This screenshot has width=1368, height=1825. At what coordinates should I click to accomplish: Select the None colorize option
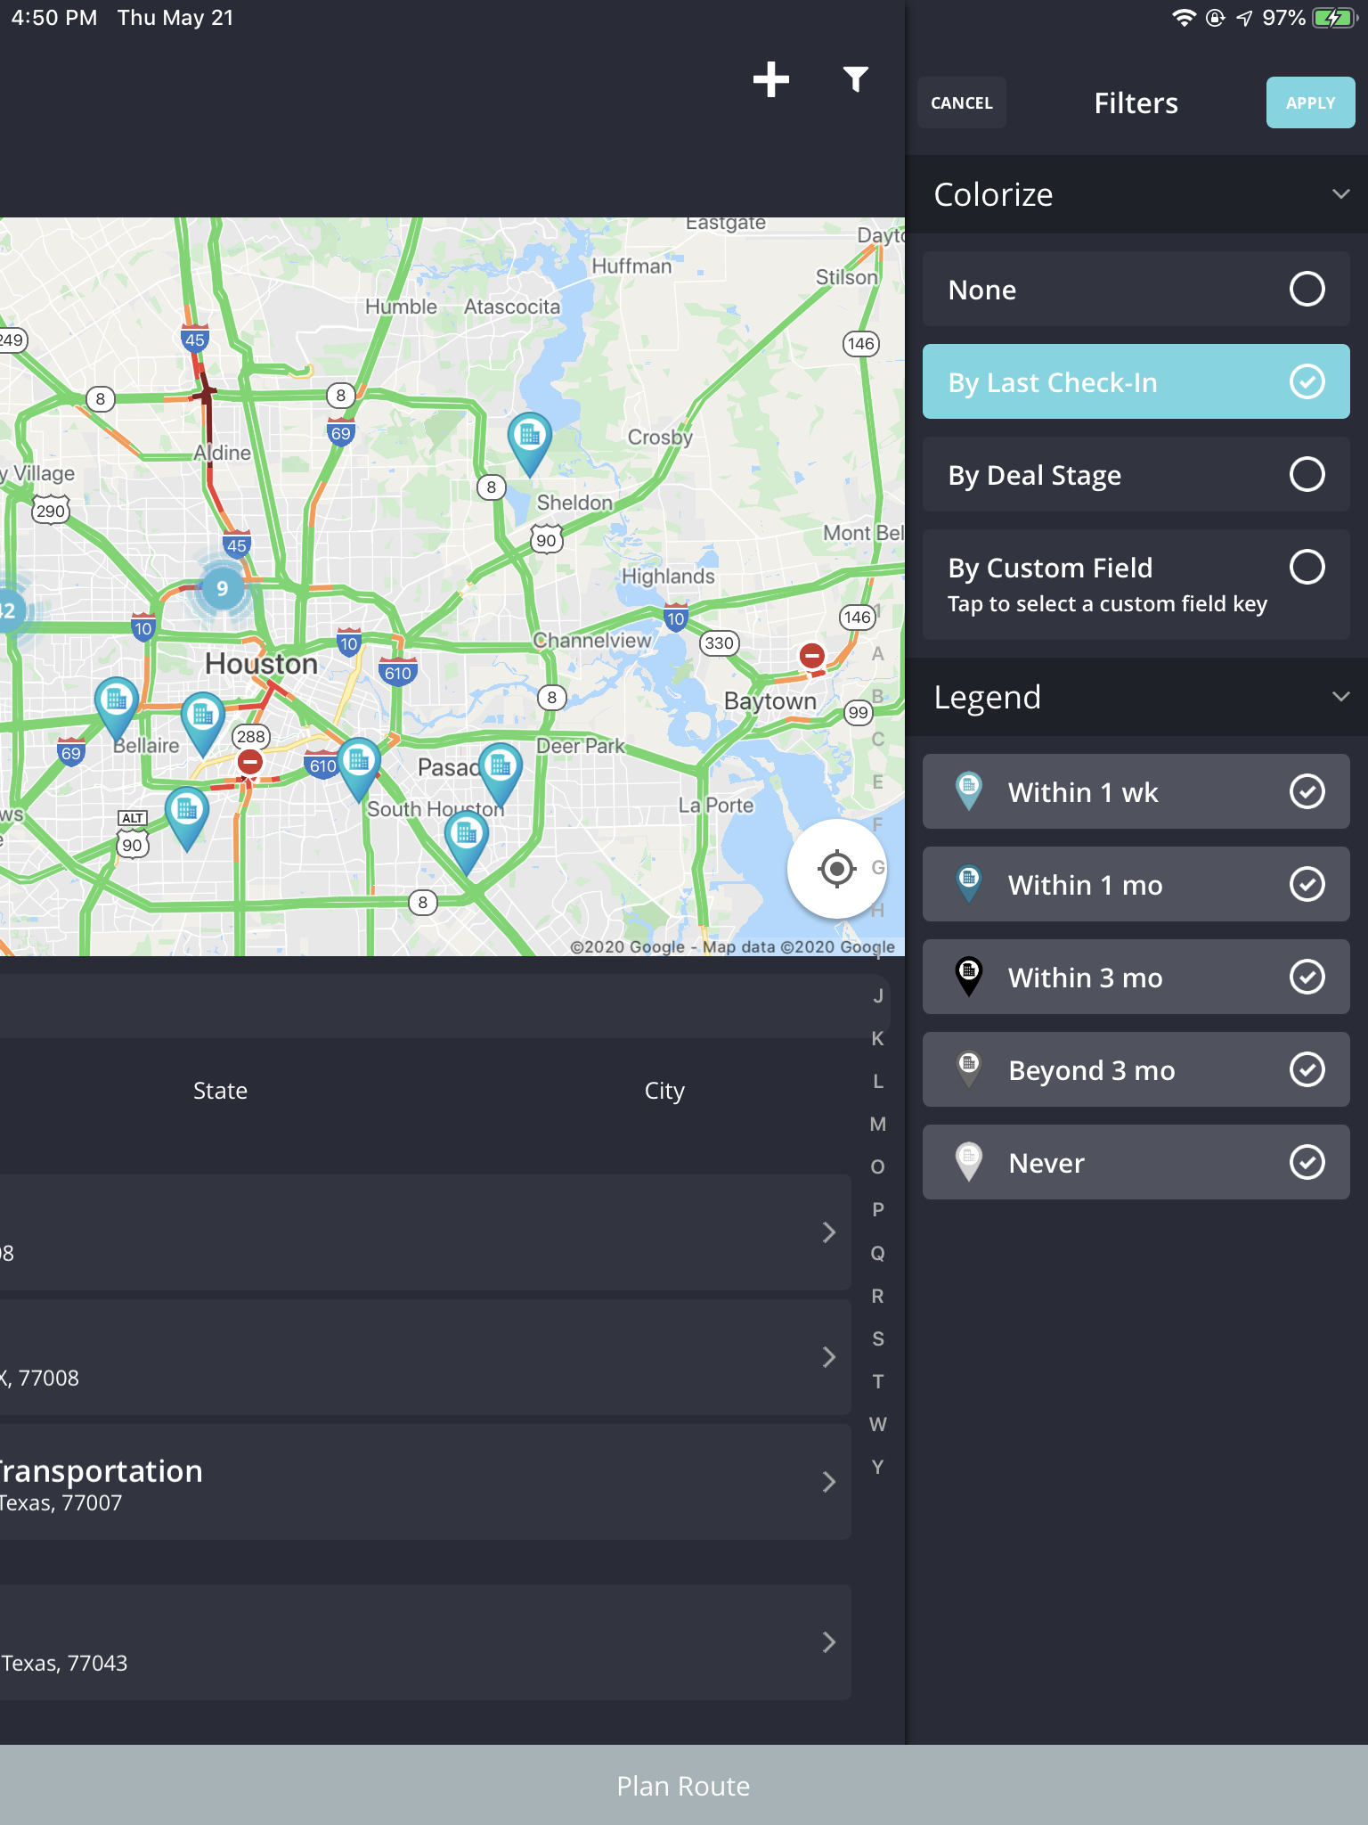(1136, 289)
